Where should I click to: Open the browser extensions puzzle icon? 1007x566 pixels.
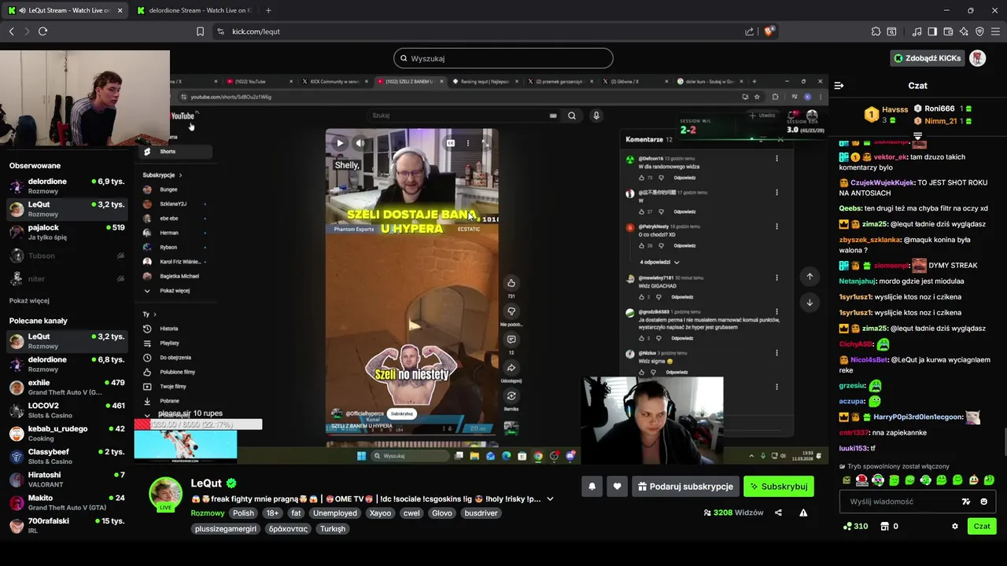click(x=876, y=31)
